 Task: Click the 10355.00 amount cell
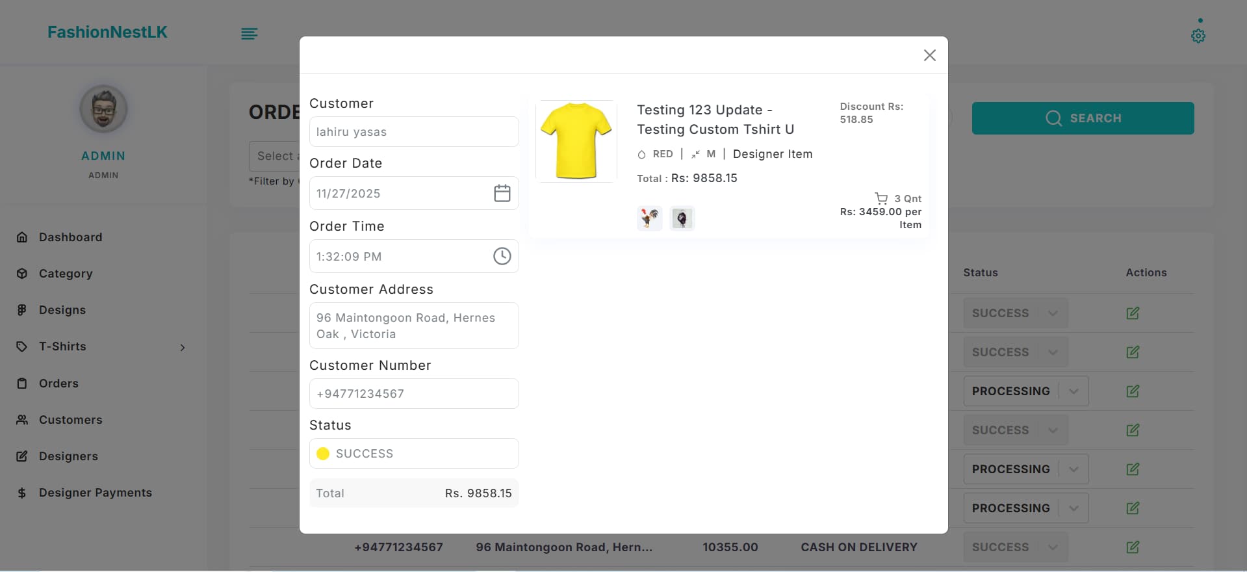click(730, 547)
